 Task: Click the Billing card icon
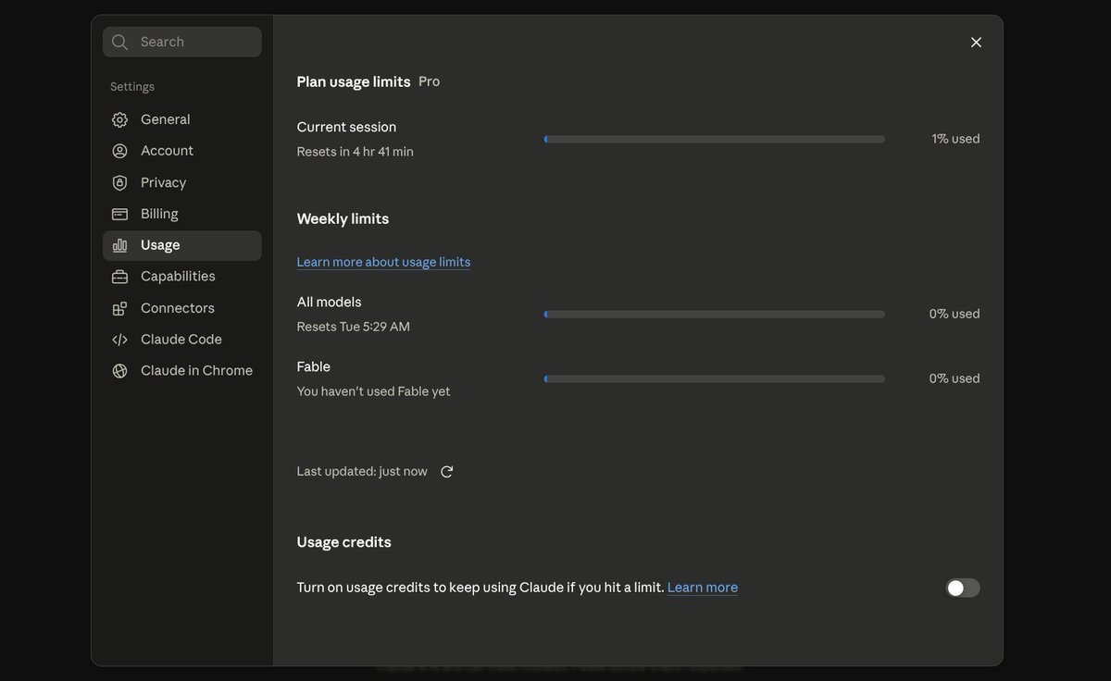tap(119, 214)
